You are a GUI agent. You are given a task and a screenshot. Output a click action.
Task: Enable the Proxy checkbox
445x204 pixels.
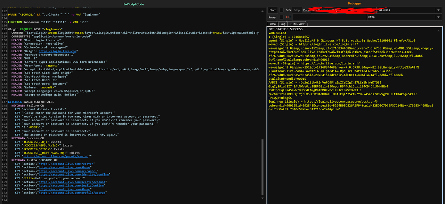pos(281,17)
